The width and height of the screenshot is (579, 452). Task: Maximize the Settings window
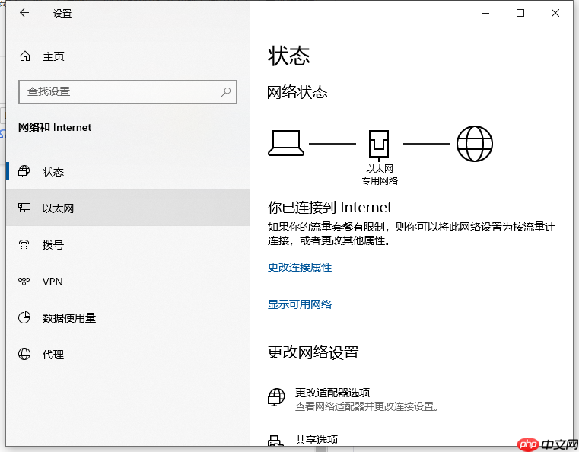(x=520, y=13)
